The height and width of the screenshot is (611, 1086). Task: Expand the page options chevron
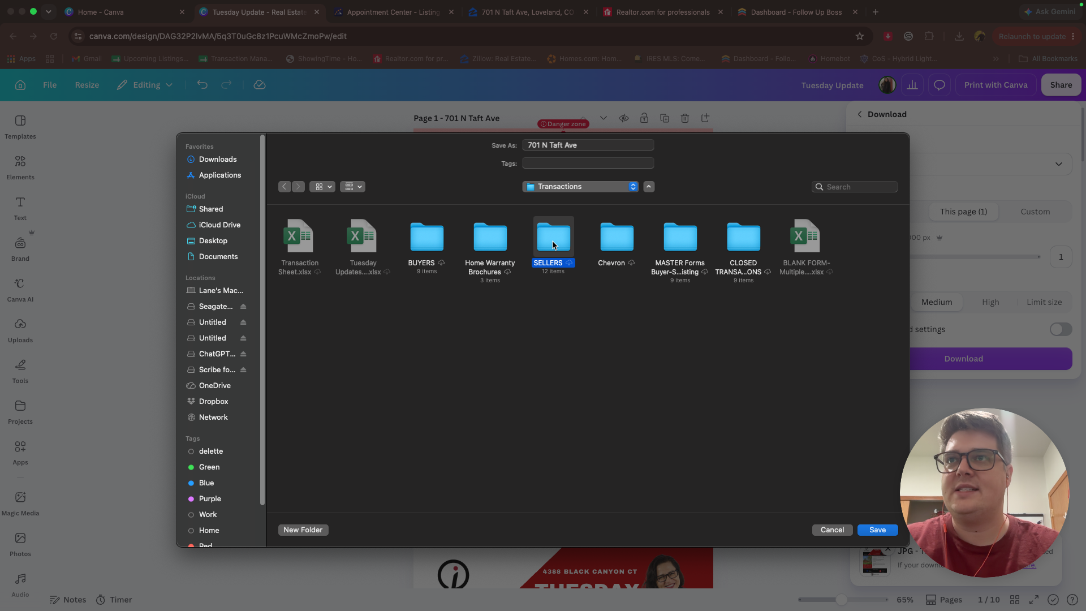pos(604,118)
